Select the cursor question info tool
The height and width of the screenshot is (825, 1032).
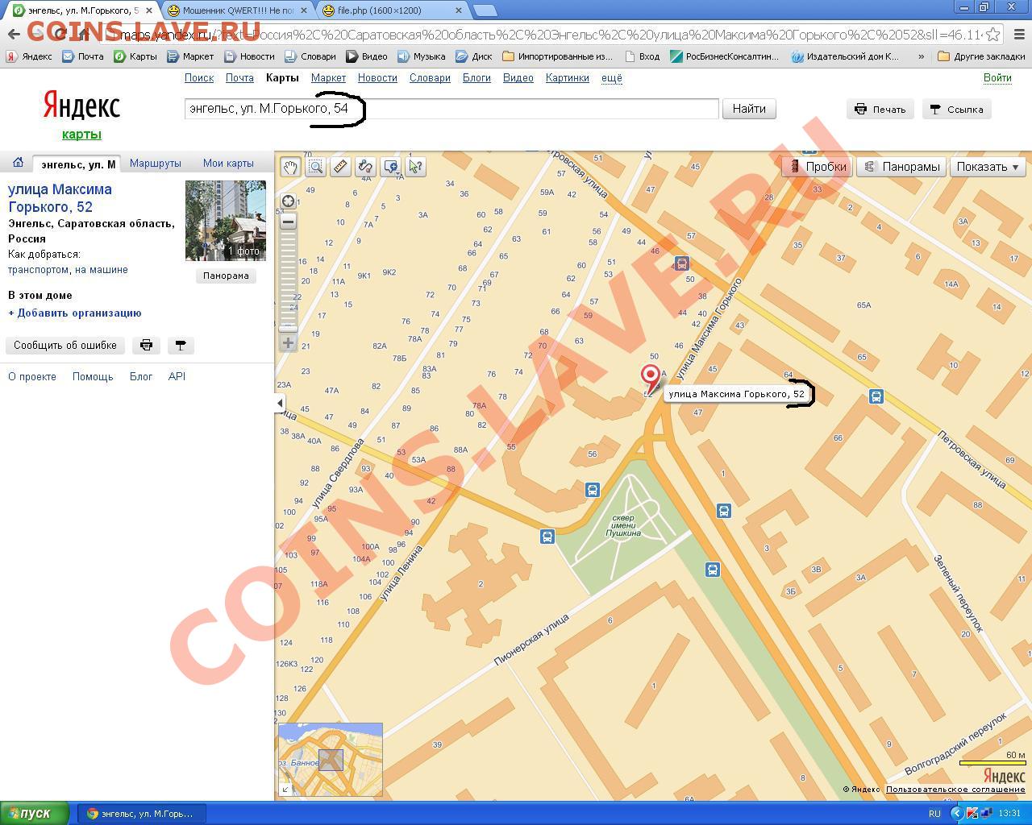415,167
